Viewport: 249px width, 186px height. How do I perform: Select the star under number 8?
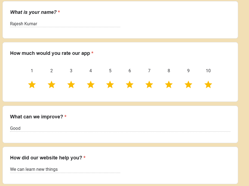(169, 85)
